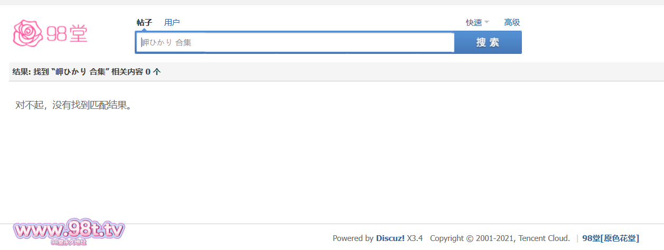Switch to the 用户 search tab

click(172, 22)
